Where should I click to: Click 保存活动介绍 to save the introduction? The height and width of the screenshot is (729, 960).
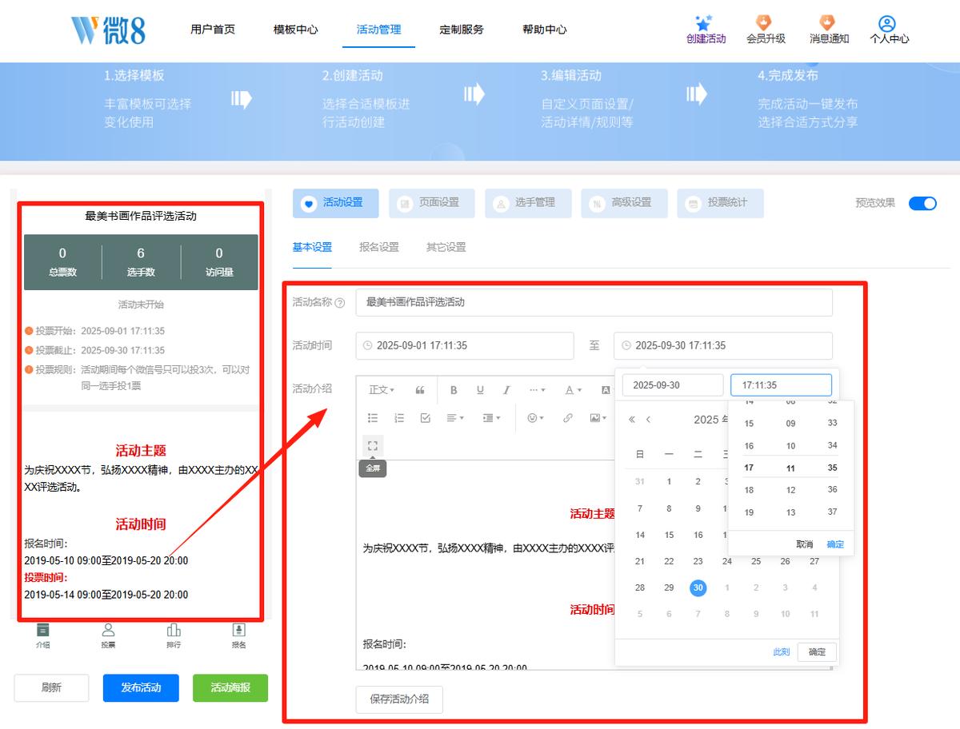(399, 699)
